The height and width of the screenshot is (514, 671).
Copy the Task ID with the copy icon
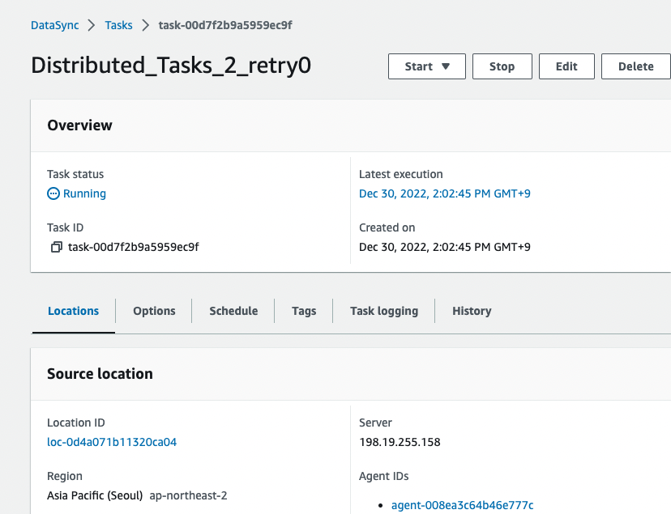coord(57,247)
